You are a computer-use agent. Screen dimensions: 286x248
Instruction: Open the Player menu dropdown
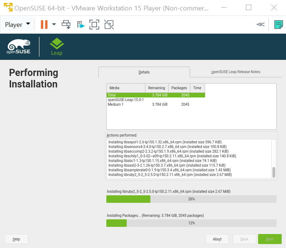[17, 24]
